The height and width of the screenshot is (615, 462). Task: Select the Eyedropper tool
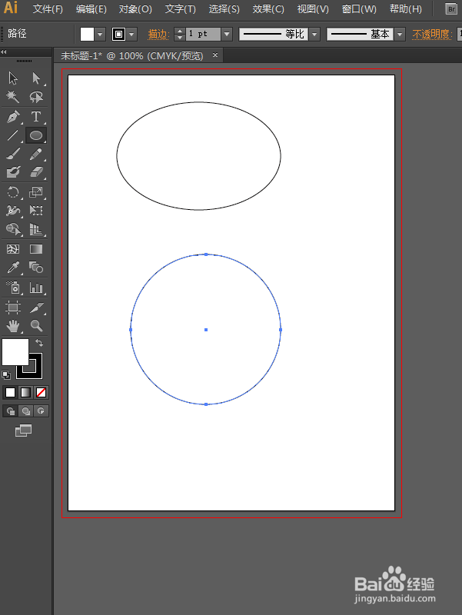point(13,268)
